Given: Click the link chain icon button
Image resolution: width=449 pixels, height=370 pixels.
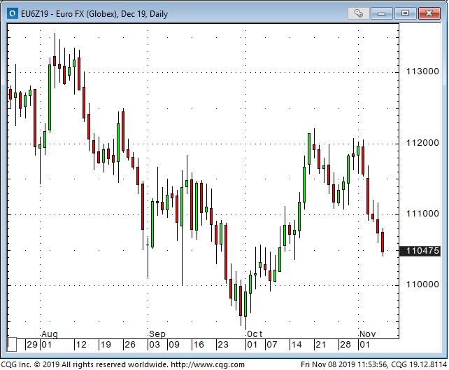Looking at the screenshot, I should (x=358, y=13).
